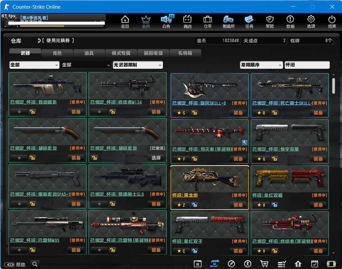Viewport: 342px width, 269px height.
Task: Switch to the 模式专属 tab
Action: pos(121,53)
